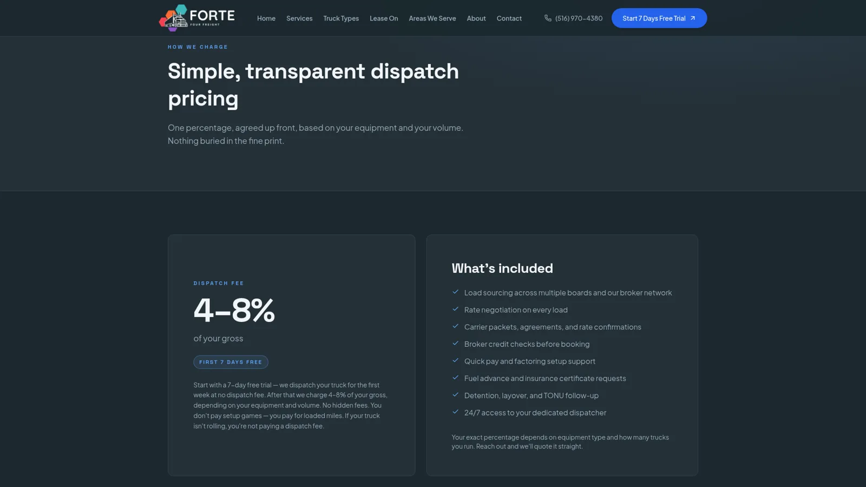Screen dimensions: 866x487
Task: Start 7 Days Free Trial button
Action: tap(659, 18)
